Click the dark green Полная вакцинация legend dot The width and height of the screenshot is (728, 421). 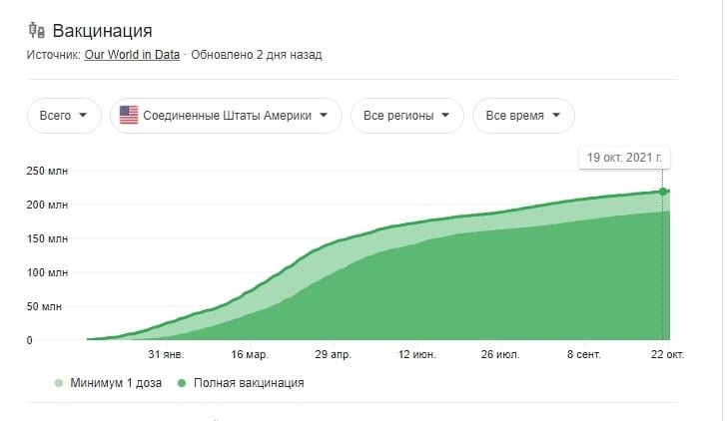tap(182, 383)
